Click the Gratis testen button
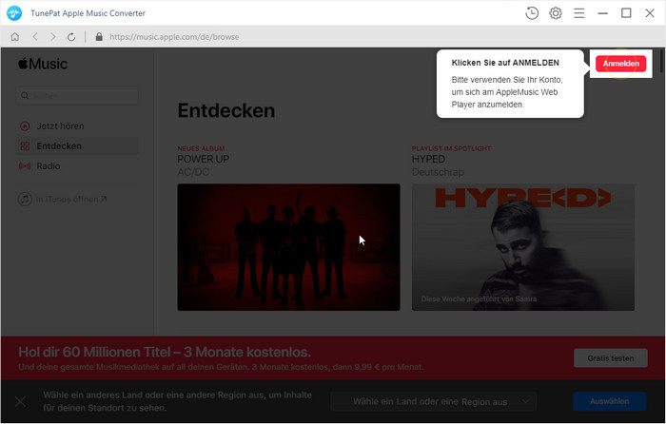 tap(611, 358)
